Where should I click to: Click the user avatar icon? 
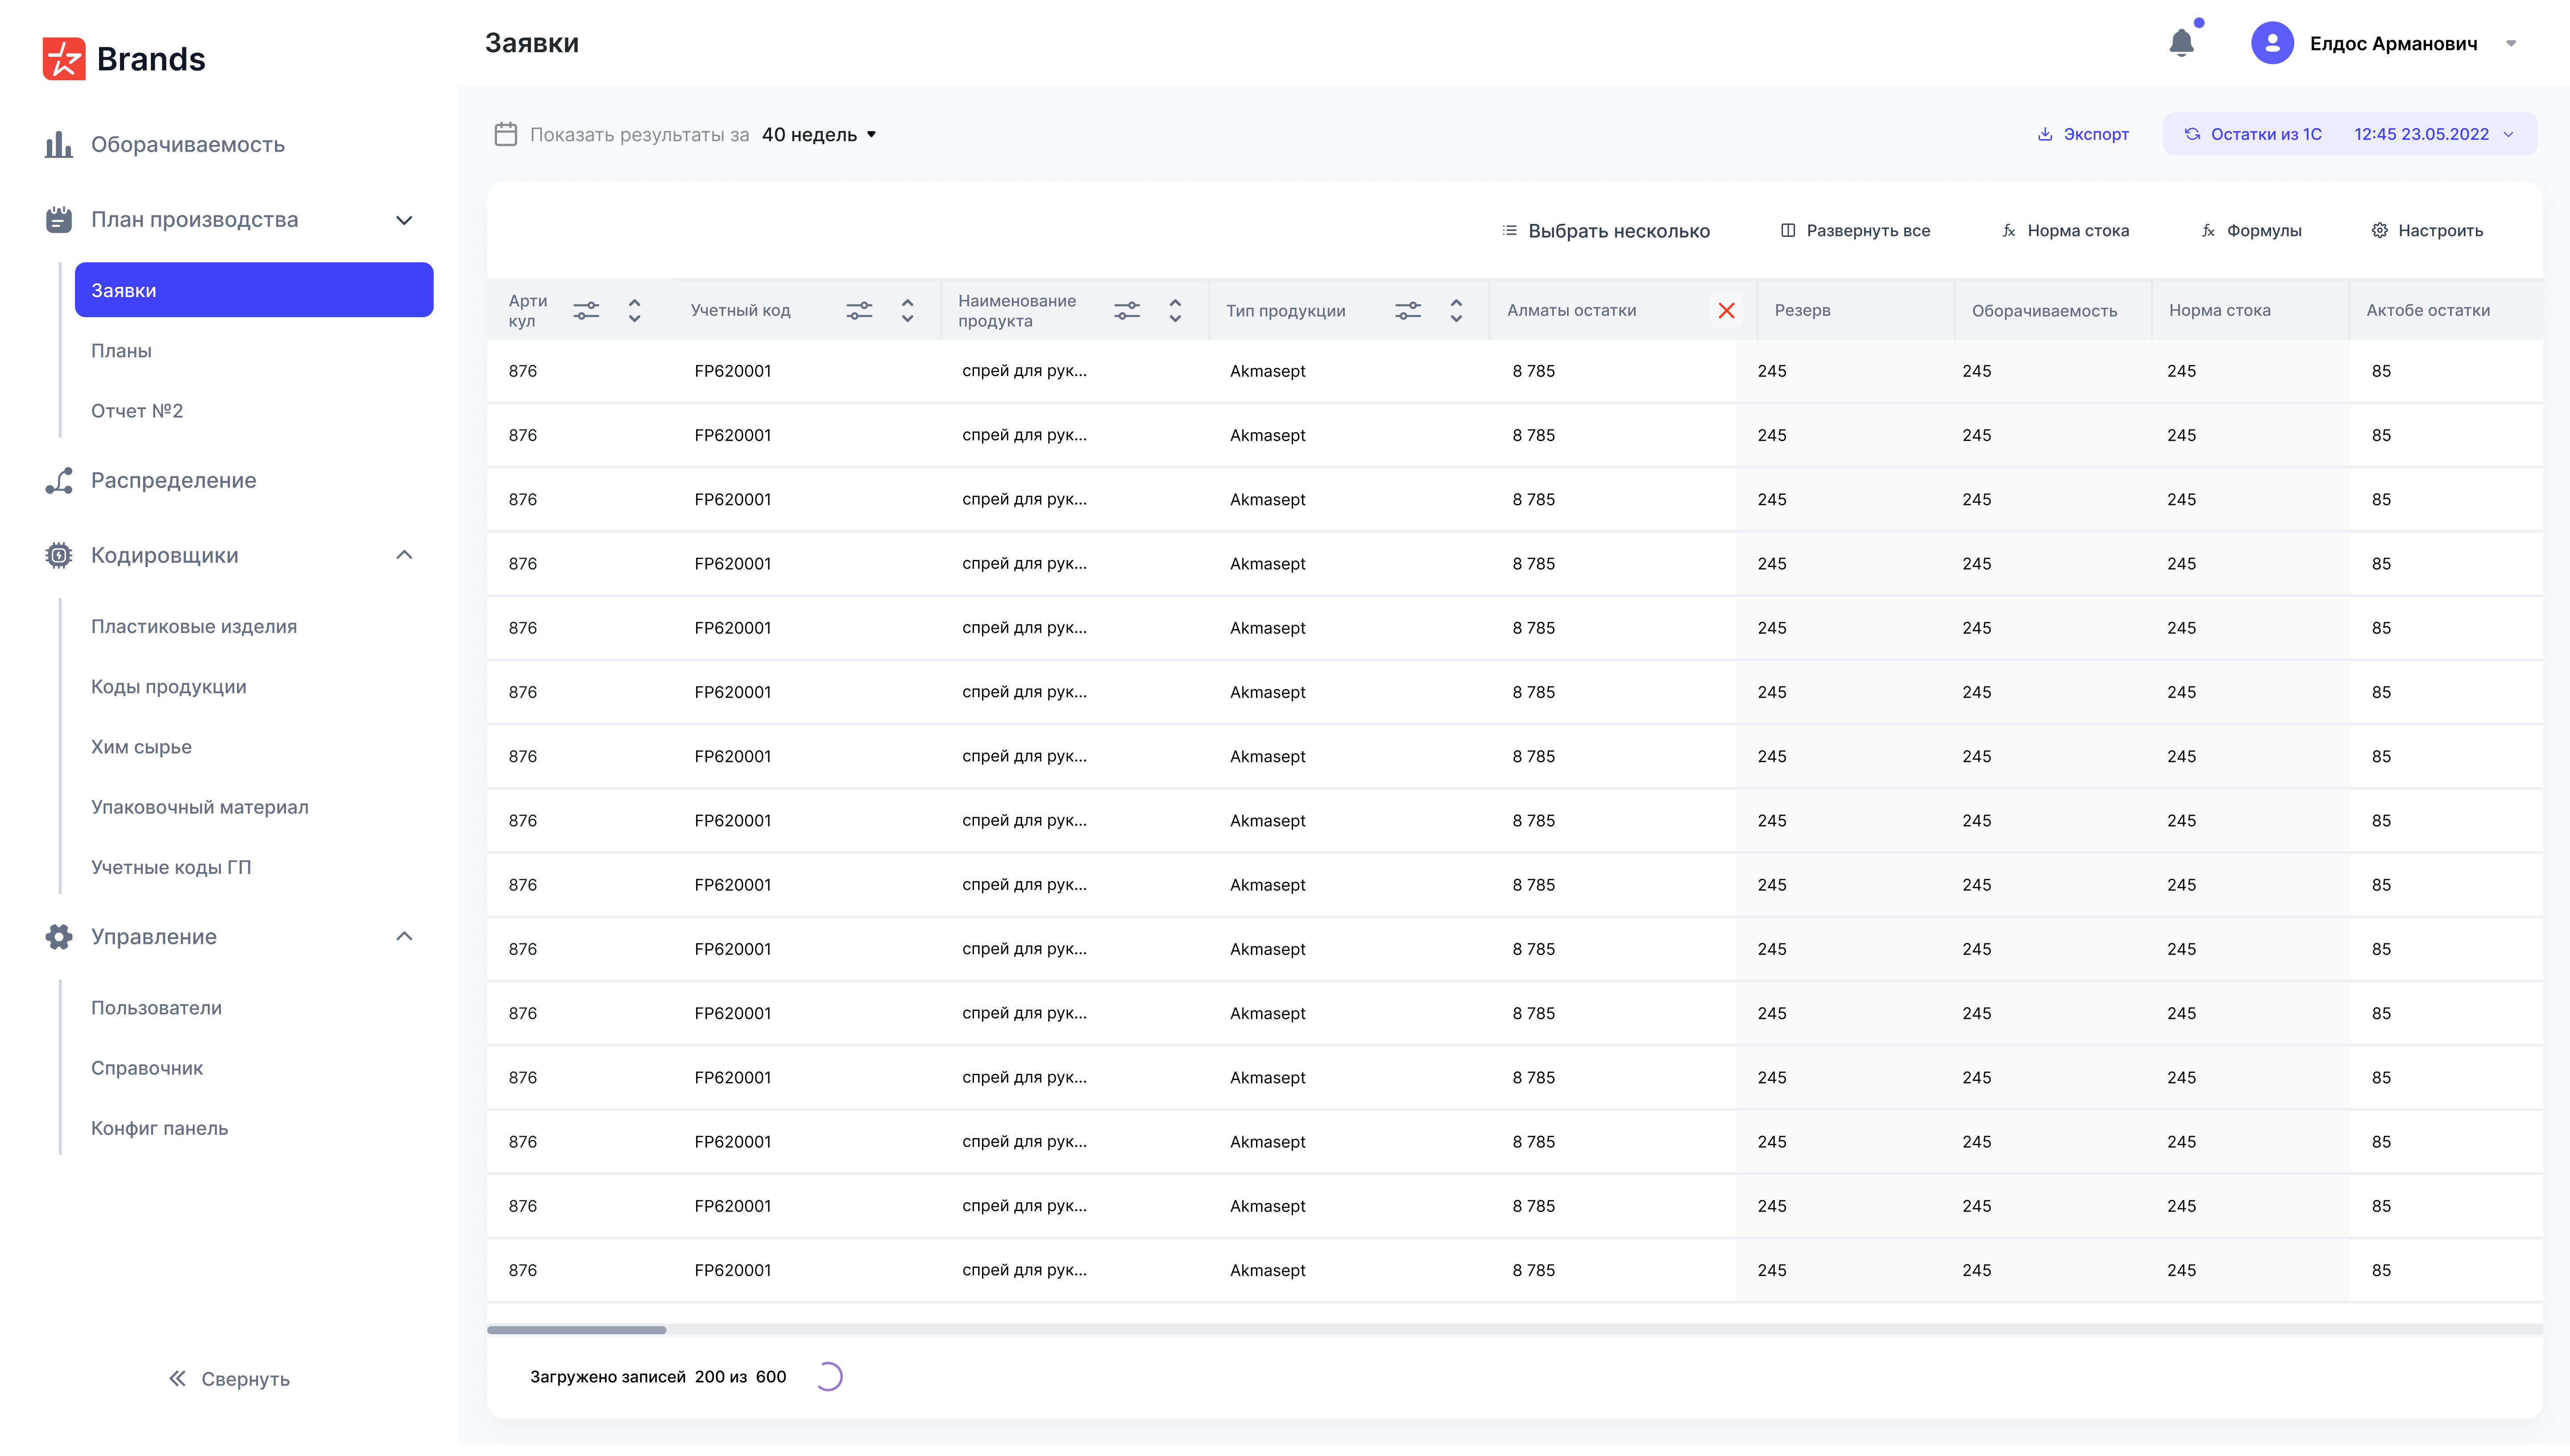(x=2272, y=43)
